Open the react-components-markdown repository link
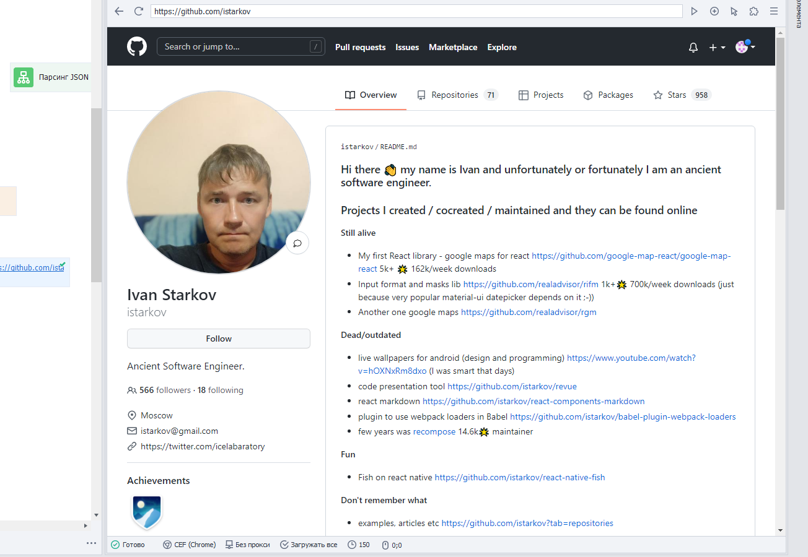This screenshot has height=557, width=808. (534, 401)
